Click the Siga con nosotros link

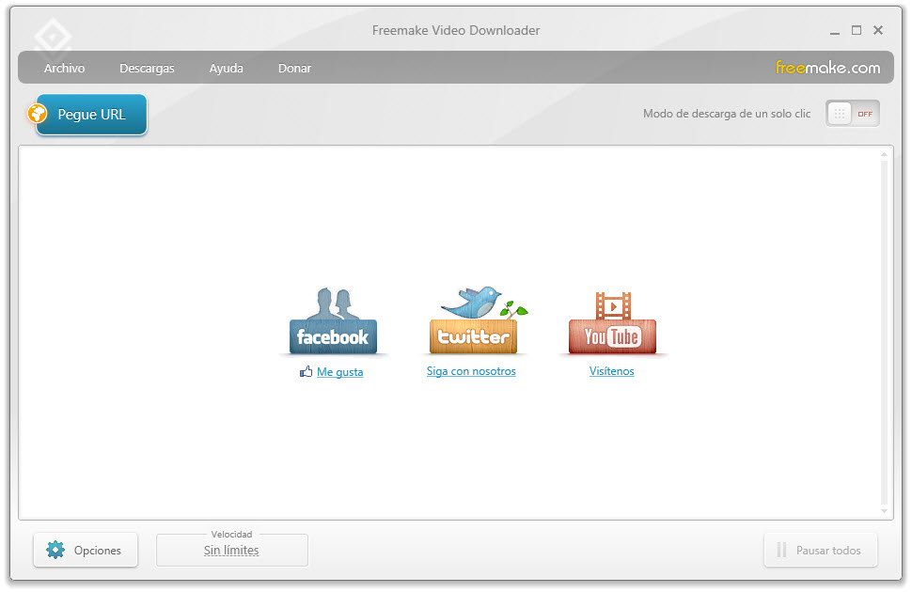[471, 371]
